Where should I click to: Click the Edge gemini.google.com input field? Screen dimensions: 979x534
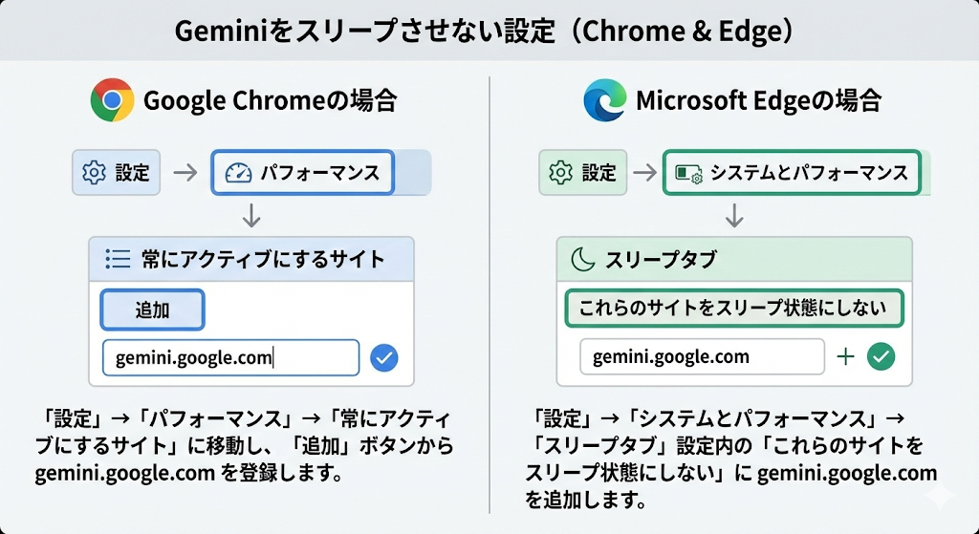[702, 357]
